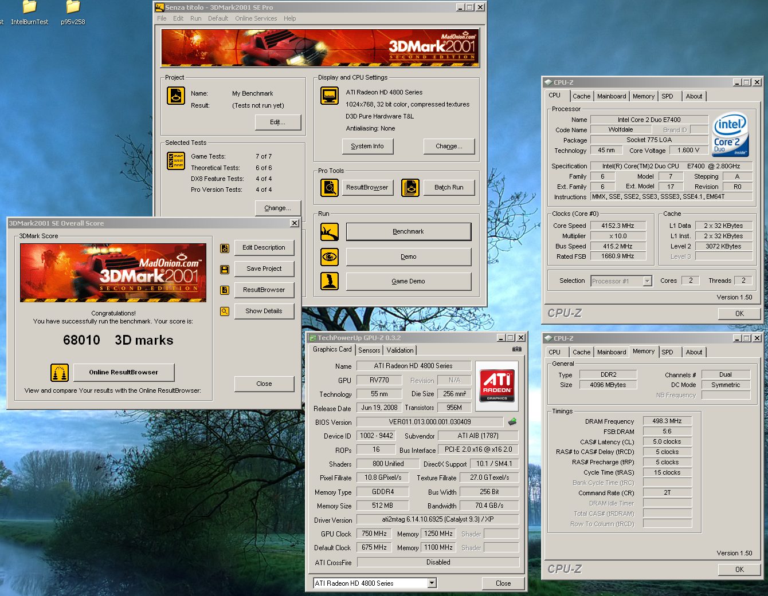Open SPD tab in lower CPU-Z window
This screenshot has height=596, width=768.
pos(667,352)
